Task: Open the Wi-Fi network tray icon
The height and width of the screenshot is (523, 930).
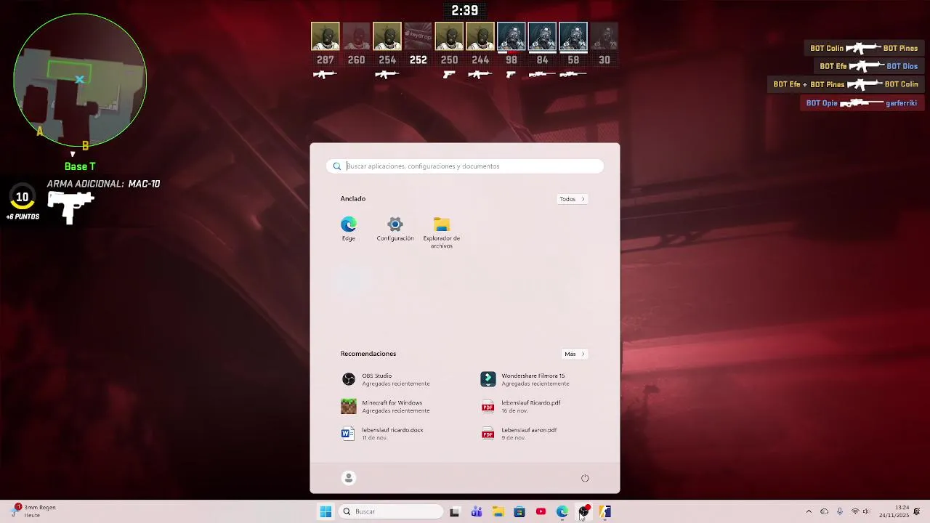Action: [x=855, y=511]
